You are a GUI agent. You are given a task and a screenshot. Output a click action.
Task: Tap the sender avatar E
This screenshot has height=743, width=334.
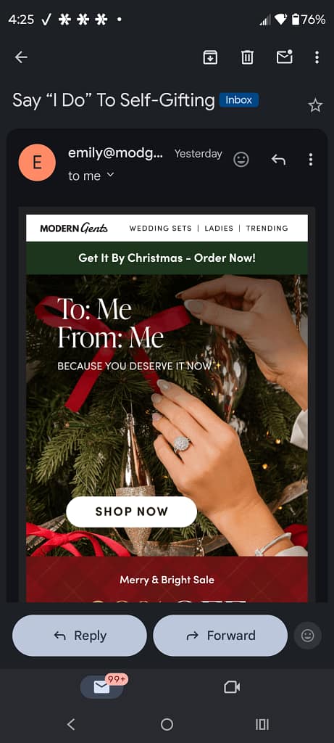(x=37, y=163)
